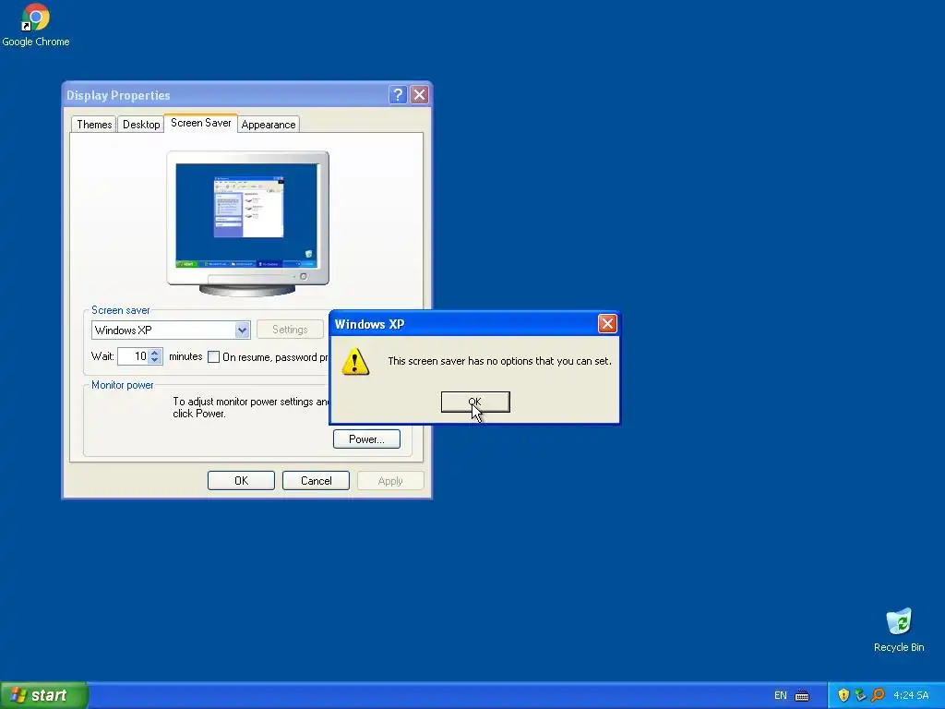Image resolution: width=945 pixels, height=709 pixels.
Task: Close the Windows XP message dialog
Action: (607, 324)
